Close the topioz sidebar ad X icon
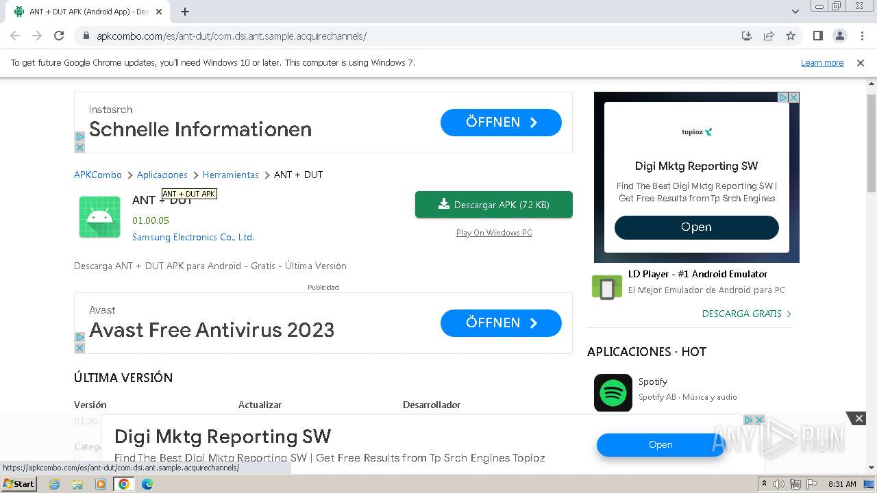877x493 pixels. click(794, 98)
